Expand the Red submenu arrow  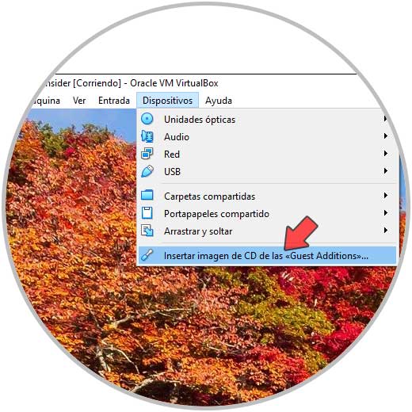[x=386, y=154]
